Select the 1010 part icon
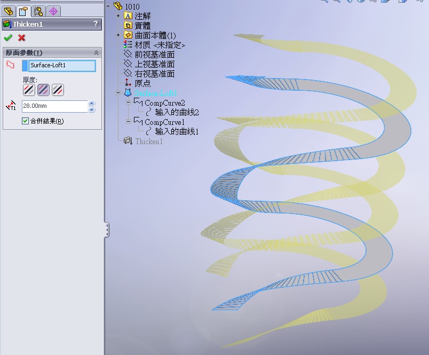 (117, 6)
